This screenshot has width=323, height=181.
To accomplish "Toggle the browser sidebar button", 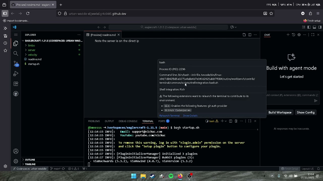I will (5, 14).
